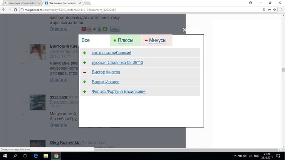The height and width of the screenshot is (160, 285).
Task: Open File Explorer from the taskbar
Action: (x=45, y=156)
